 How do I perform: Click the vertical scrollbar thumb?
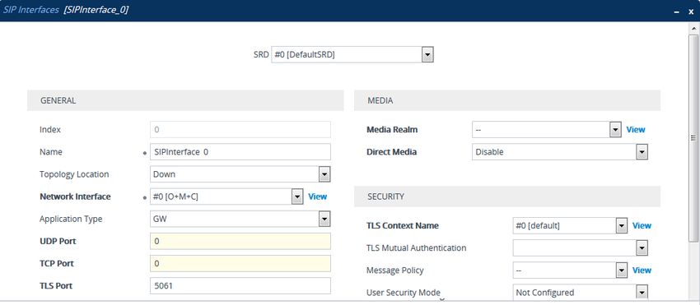693,138
